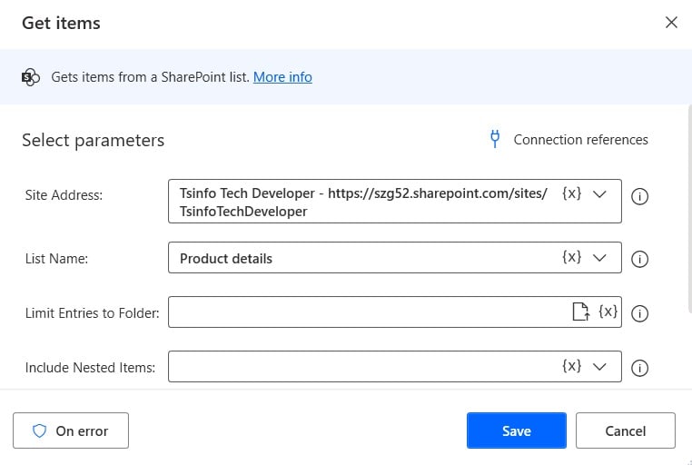The image size is (692, 465).
Task: Click the SharePoint connector icon
Action: [x=31, y=77]
